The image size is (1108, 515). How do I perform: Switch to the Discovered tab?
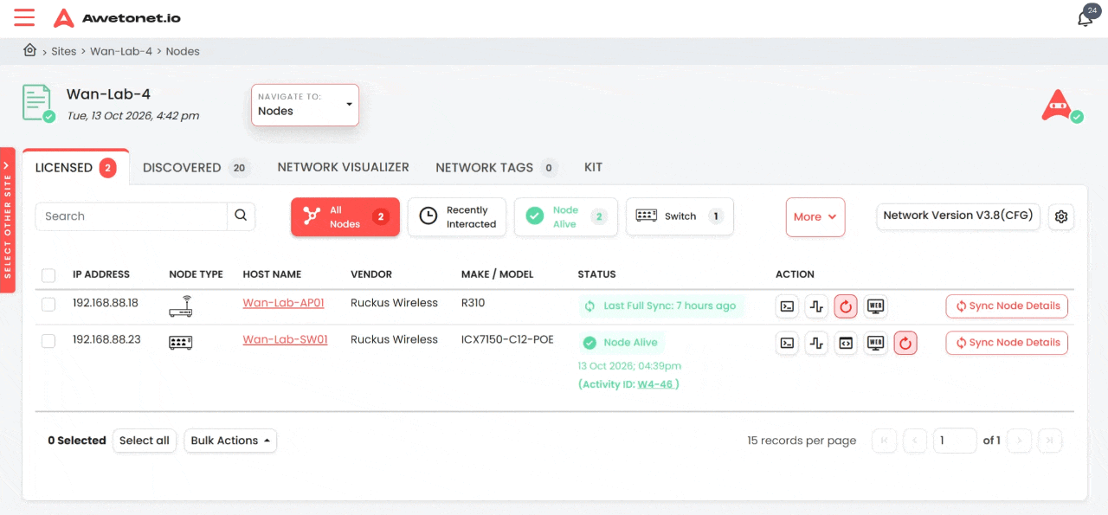click(196, 168)
